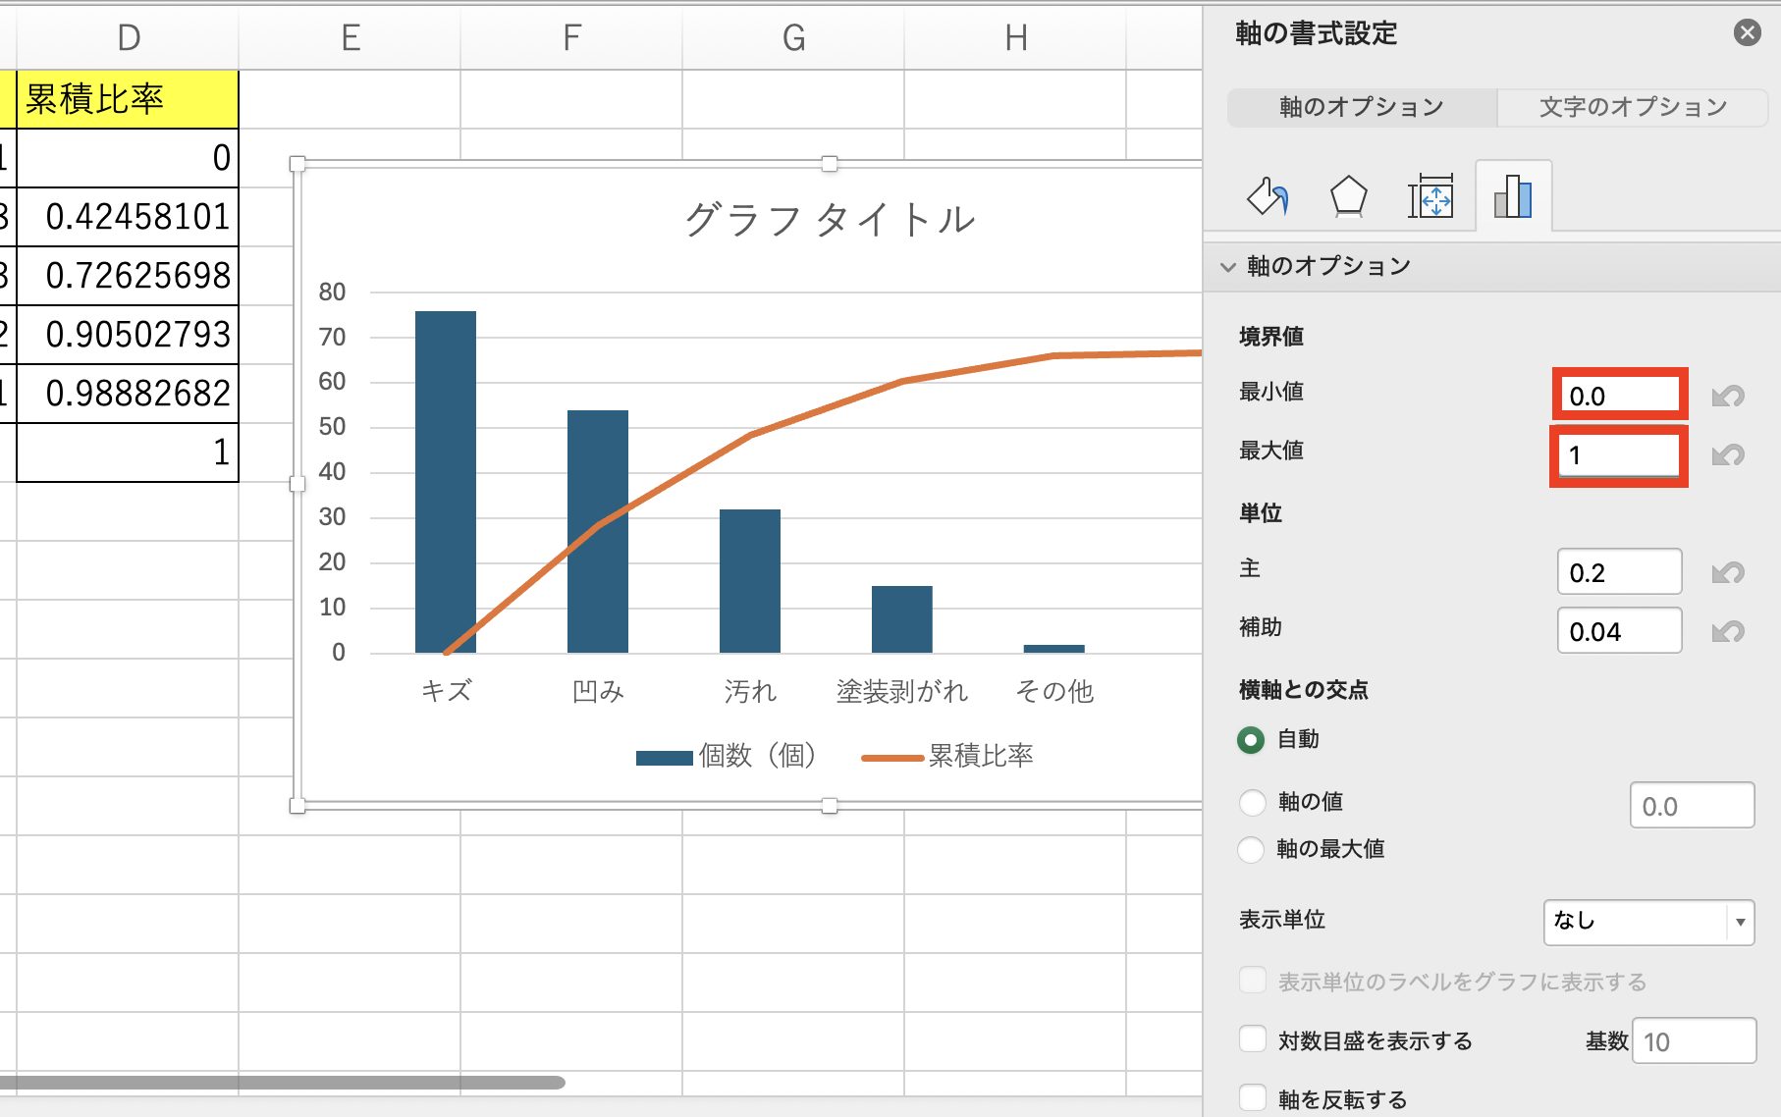1781x1117 pixels.
Task: Open the 表示単位 dropdown
Action: tap(1648, 922)
